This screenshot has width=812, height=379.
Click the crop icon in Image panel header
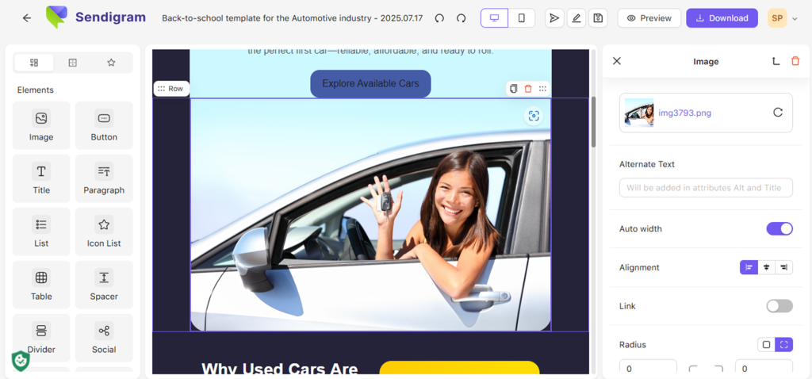pos(776,61)
